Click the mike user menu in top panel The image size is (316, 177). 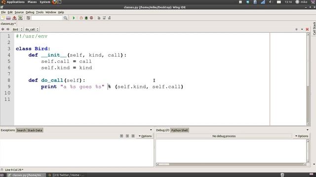(x=302, y=2)
